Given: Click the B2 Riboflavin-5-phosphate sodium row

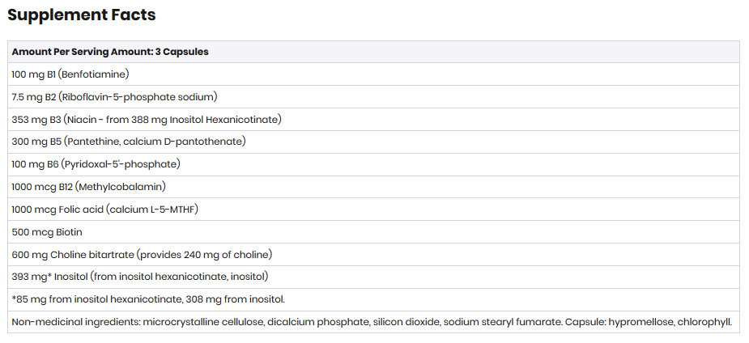Looking at the screenshot, I should click(x=114, y=97).
